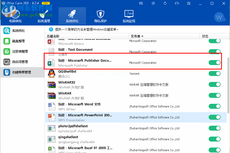Click the QQ penguin icon for QQShellExt

pyautogui.click(x=51, y=74)
